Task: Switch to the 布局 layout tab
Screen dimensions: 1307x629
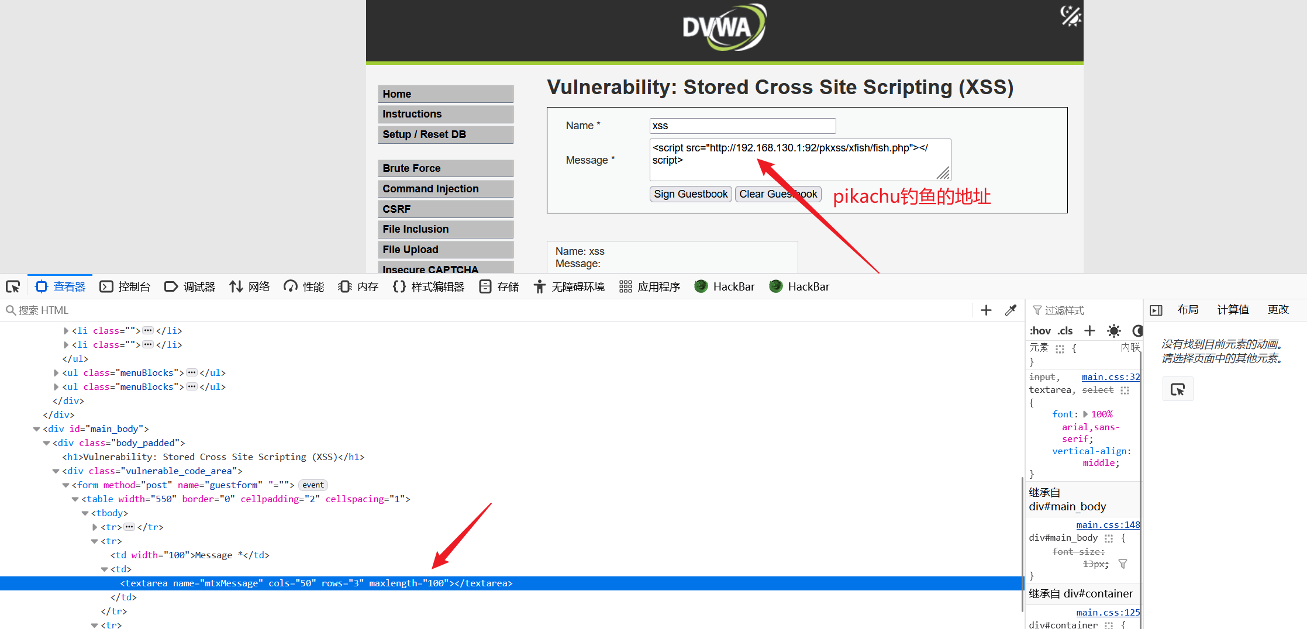Action: (x=1188, y=310)
